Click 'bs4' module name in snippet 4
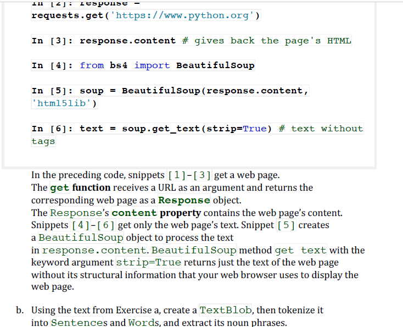 [119, 65]
